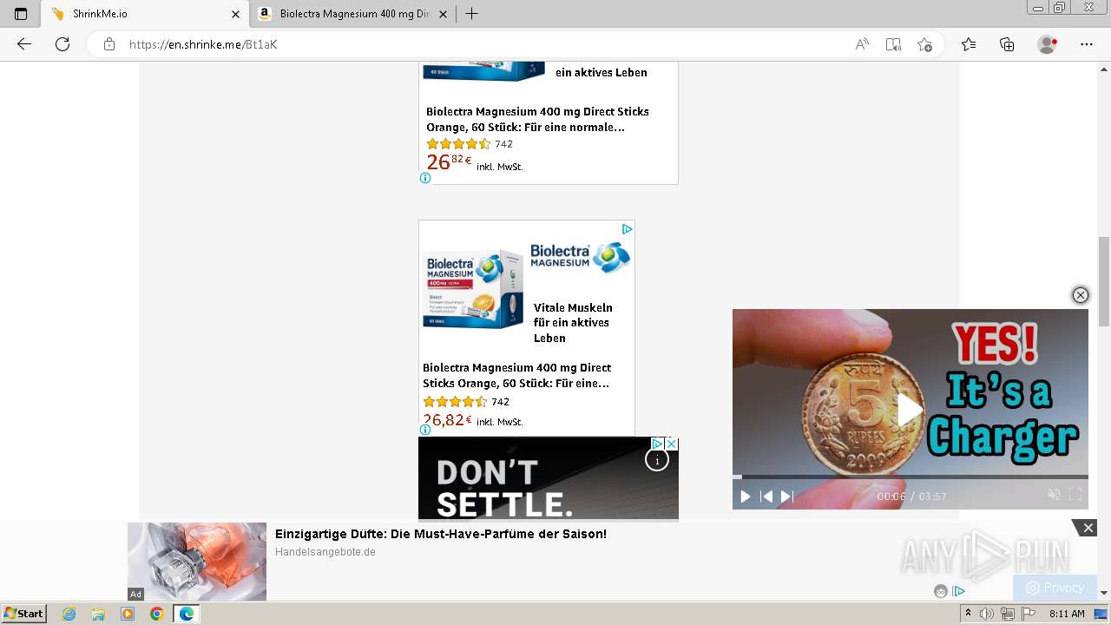Open the info circle on DON'T SETTLE ad
Image resolution: width=1111 pixels, height=625 pixels.
point(657,460)
